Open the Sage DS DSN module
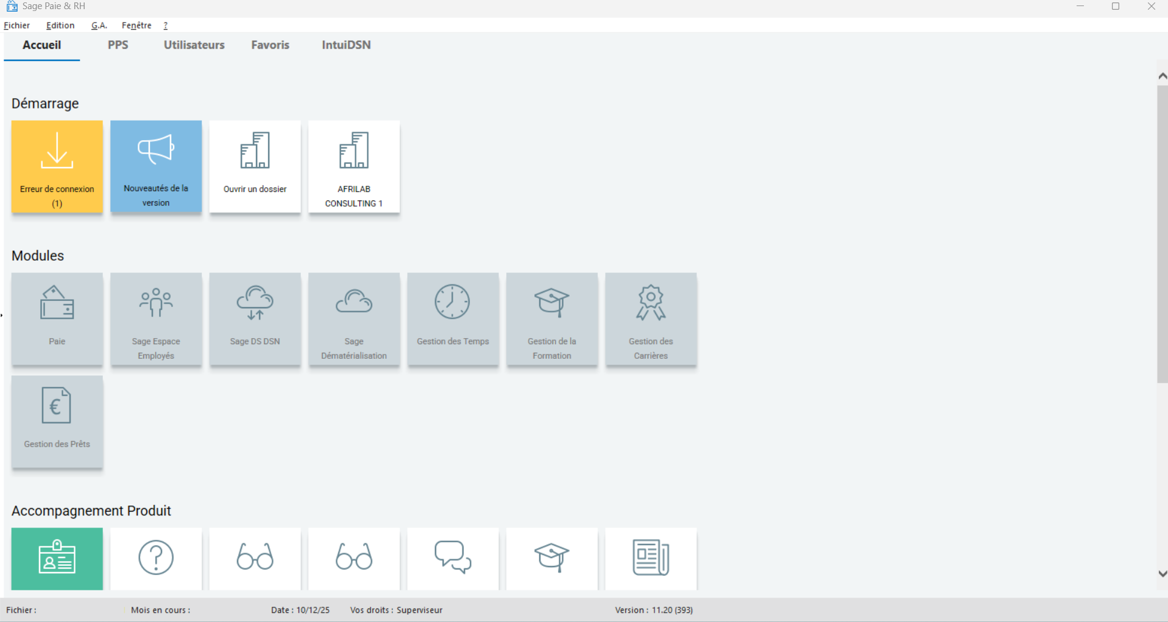Screen dimensions: 1168x622 pos(255,319)
